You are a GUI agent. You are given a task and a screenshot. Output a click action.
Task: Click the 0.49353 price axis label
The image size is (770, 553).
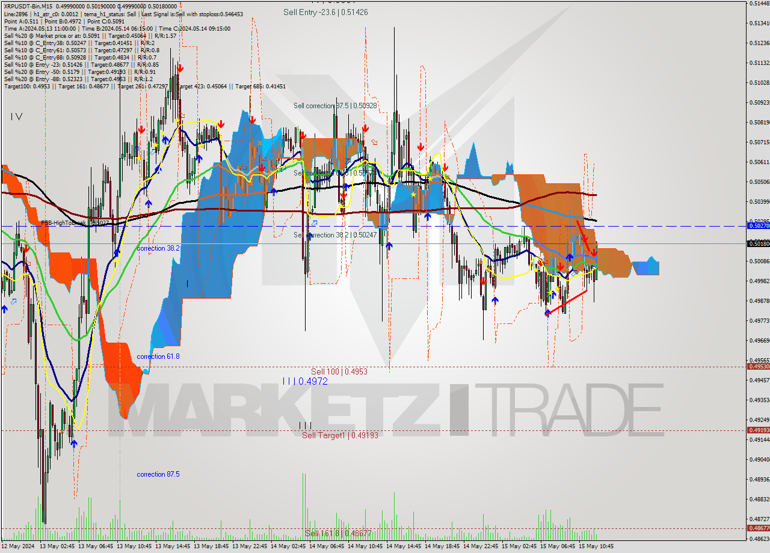tap(759, 400)
